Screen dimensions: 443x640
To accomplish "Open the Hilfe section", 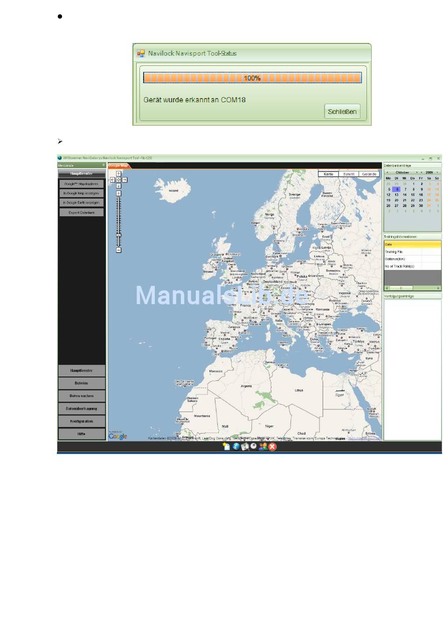I will [82, 434].
